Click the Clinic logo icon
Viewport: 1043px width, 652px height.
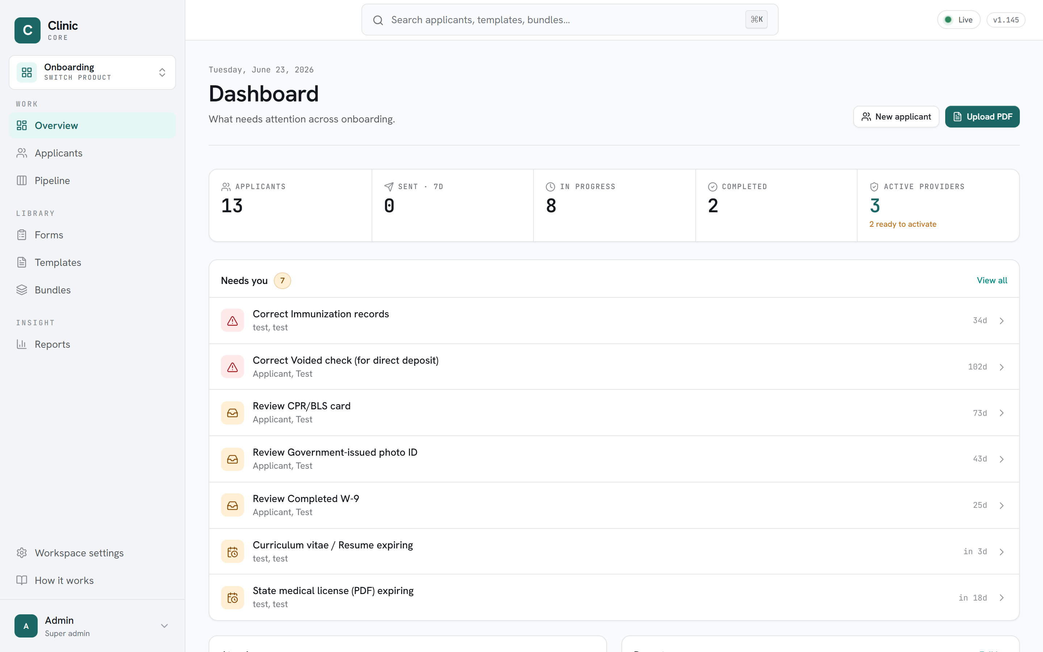point(27,30)
